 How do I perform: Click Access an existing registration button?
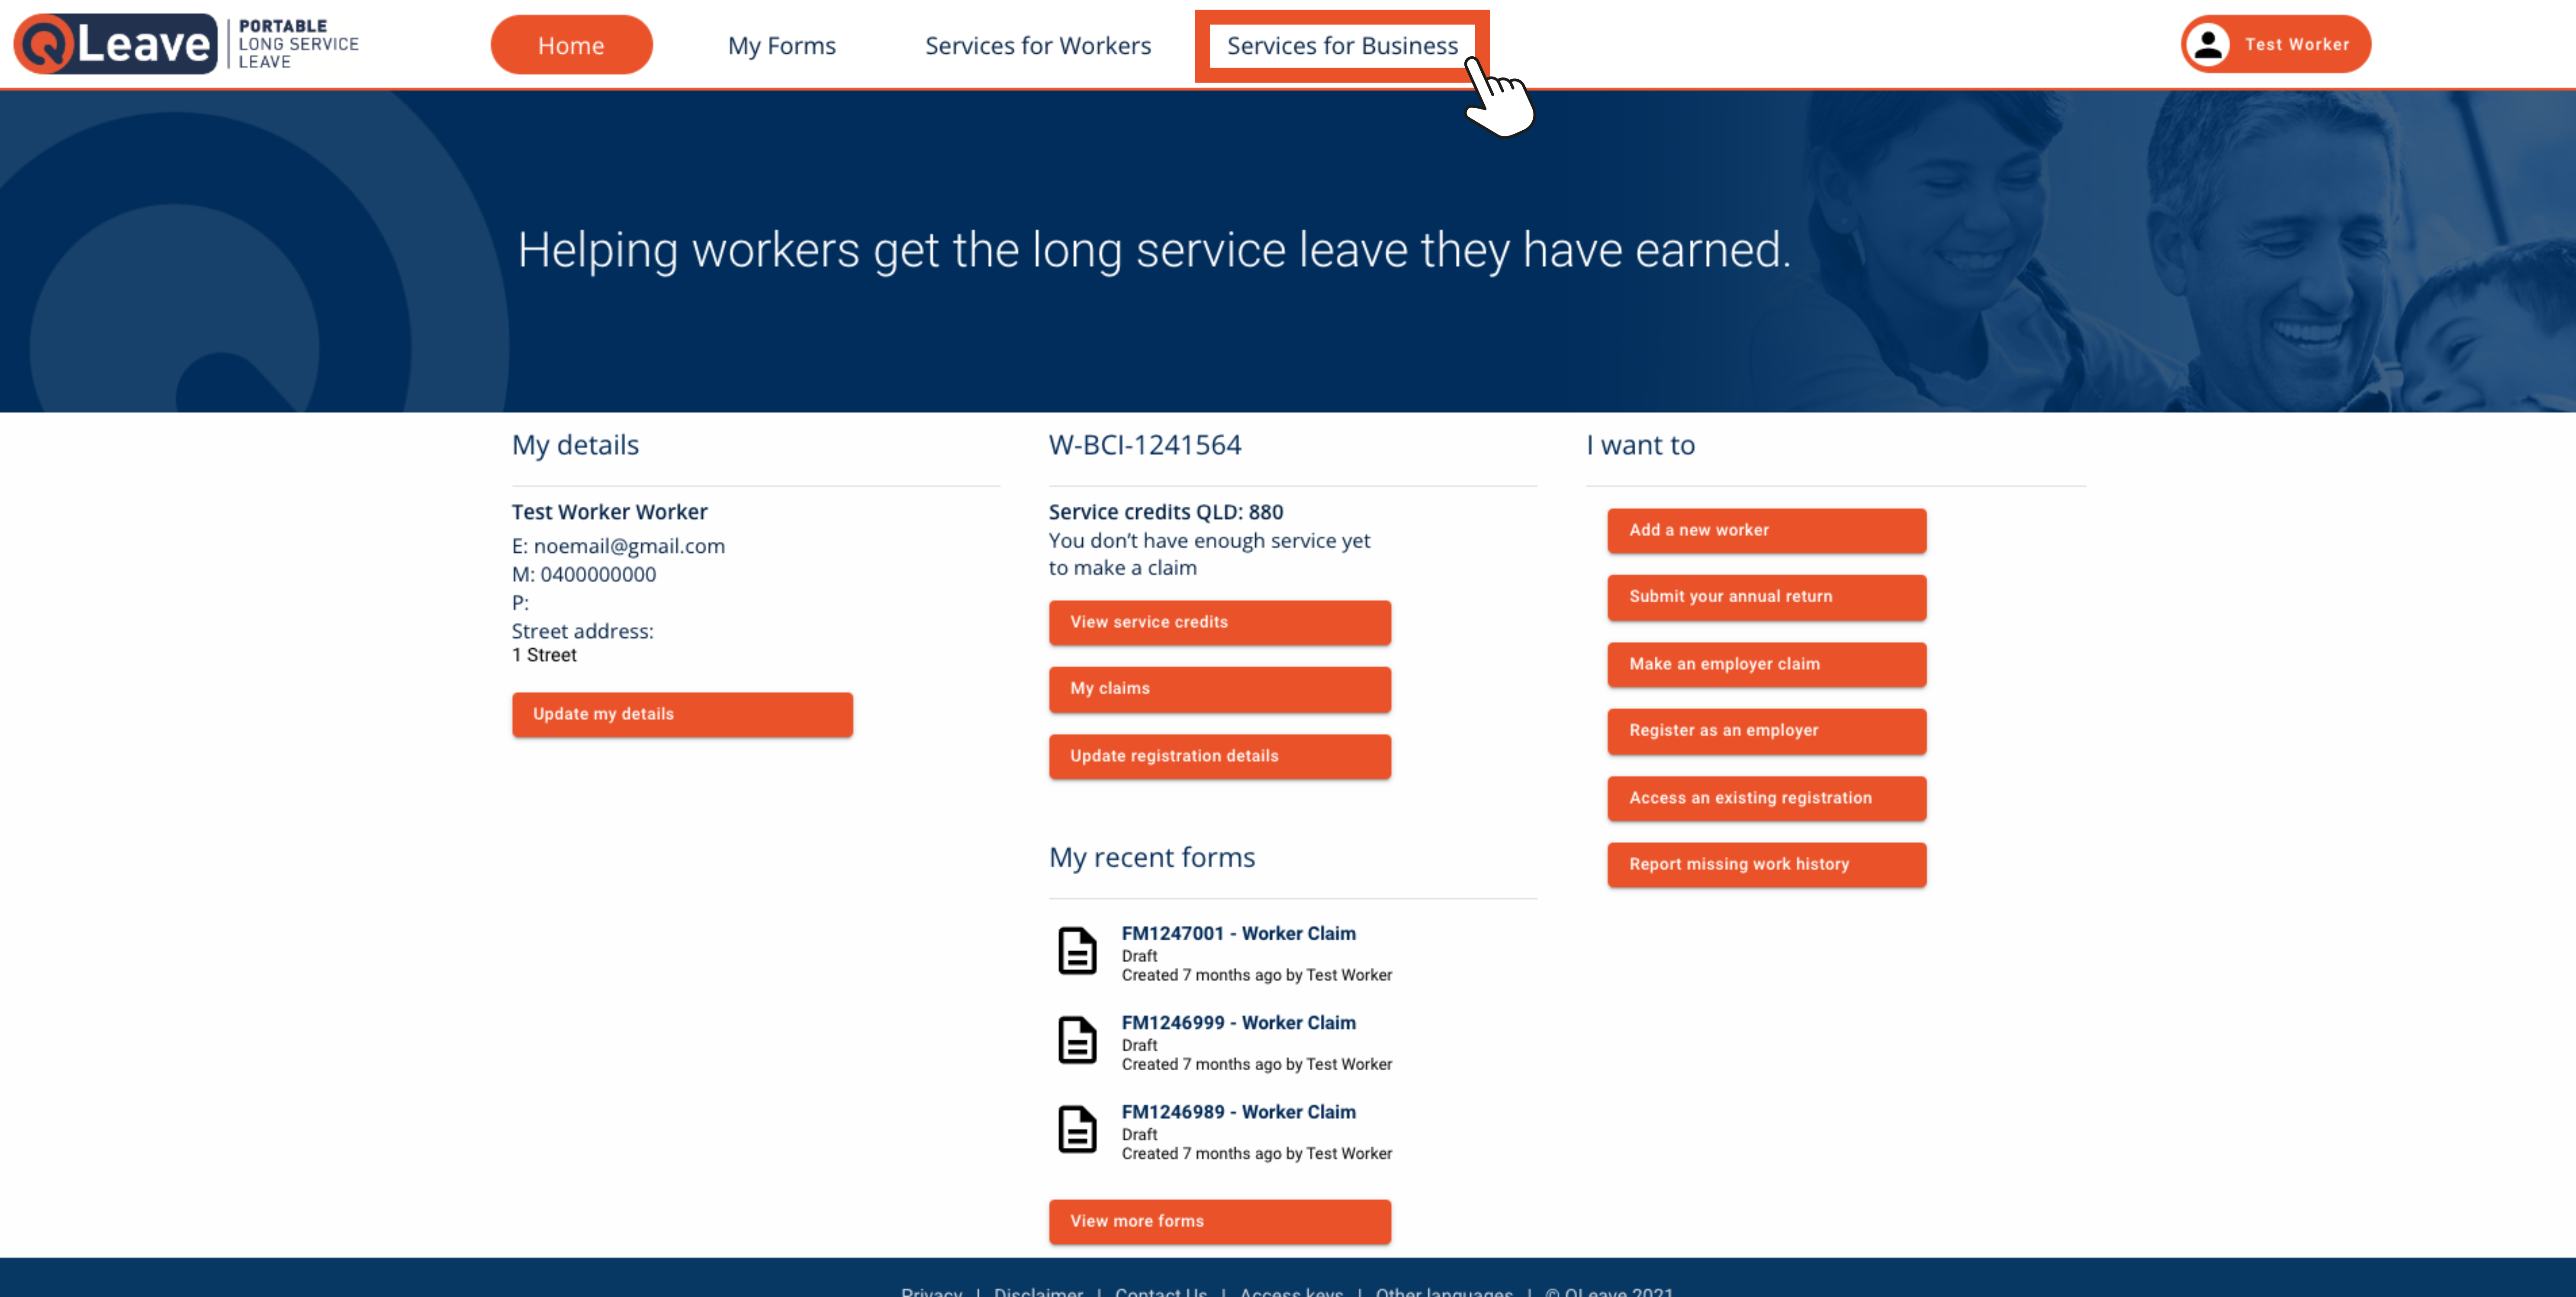point(1766,798)
